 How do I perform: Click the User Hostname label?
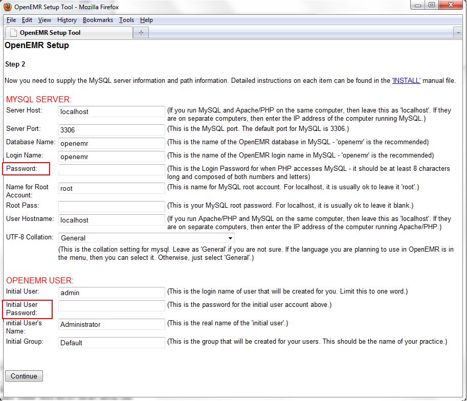(x=30, y=219)
